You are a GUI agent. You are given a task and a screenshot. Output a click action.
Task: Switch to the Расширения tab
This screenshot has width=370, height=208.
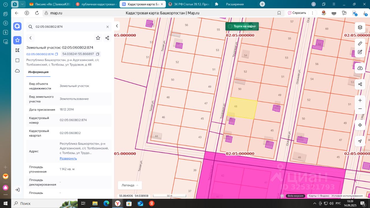(x=234, y=4)
